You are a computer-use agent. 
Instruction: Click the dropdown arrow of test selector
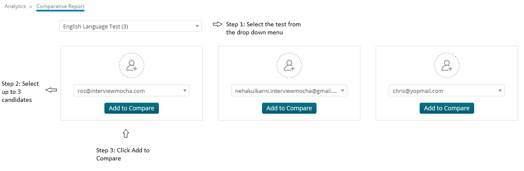pyautogui.click(x=197, y=26)
